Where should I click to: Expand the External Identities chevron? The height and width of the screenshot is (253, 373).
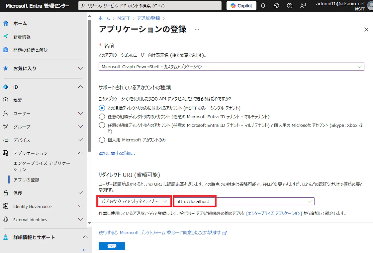tap(80, 220)
